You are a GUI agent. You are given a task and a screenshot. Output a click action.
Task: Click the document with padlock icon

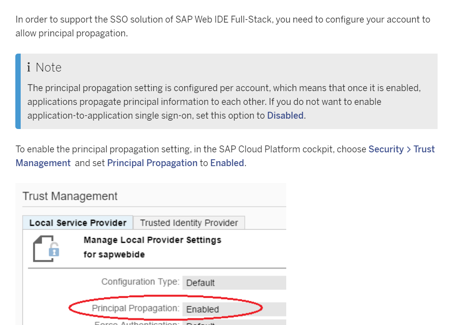(x=46, y=249)
